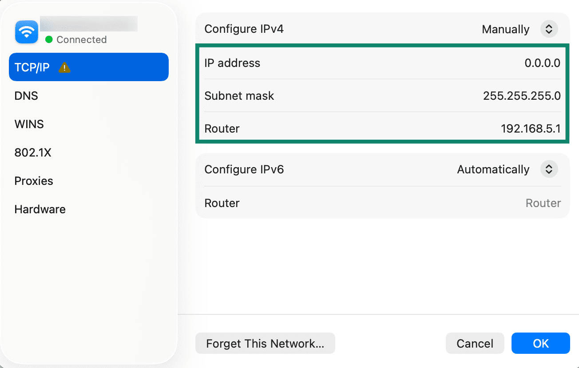This screenshot has width=579, height=368.
Task: Open the Proxies settings pane
Action: 33,180
